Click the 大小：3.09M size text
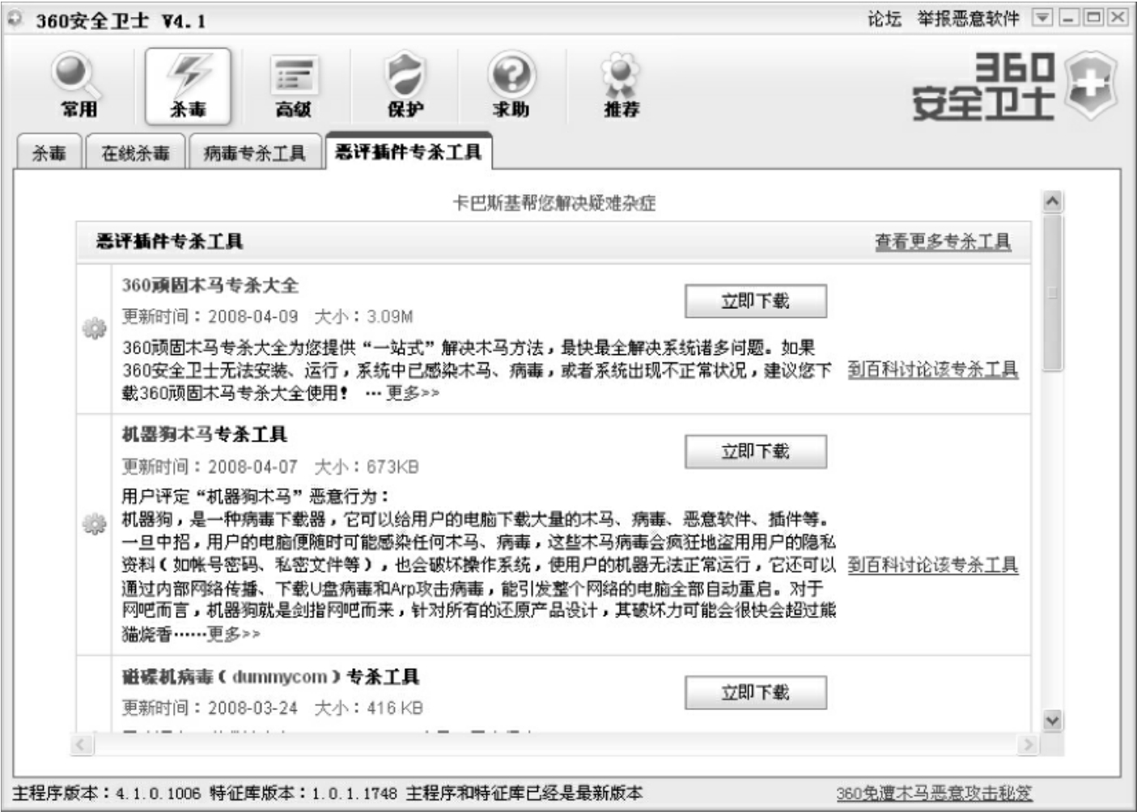1137x812 pixels. (x=363, y=316)
